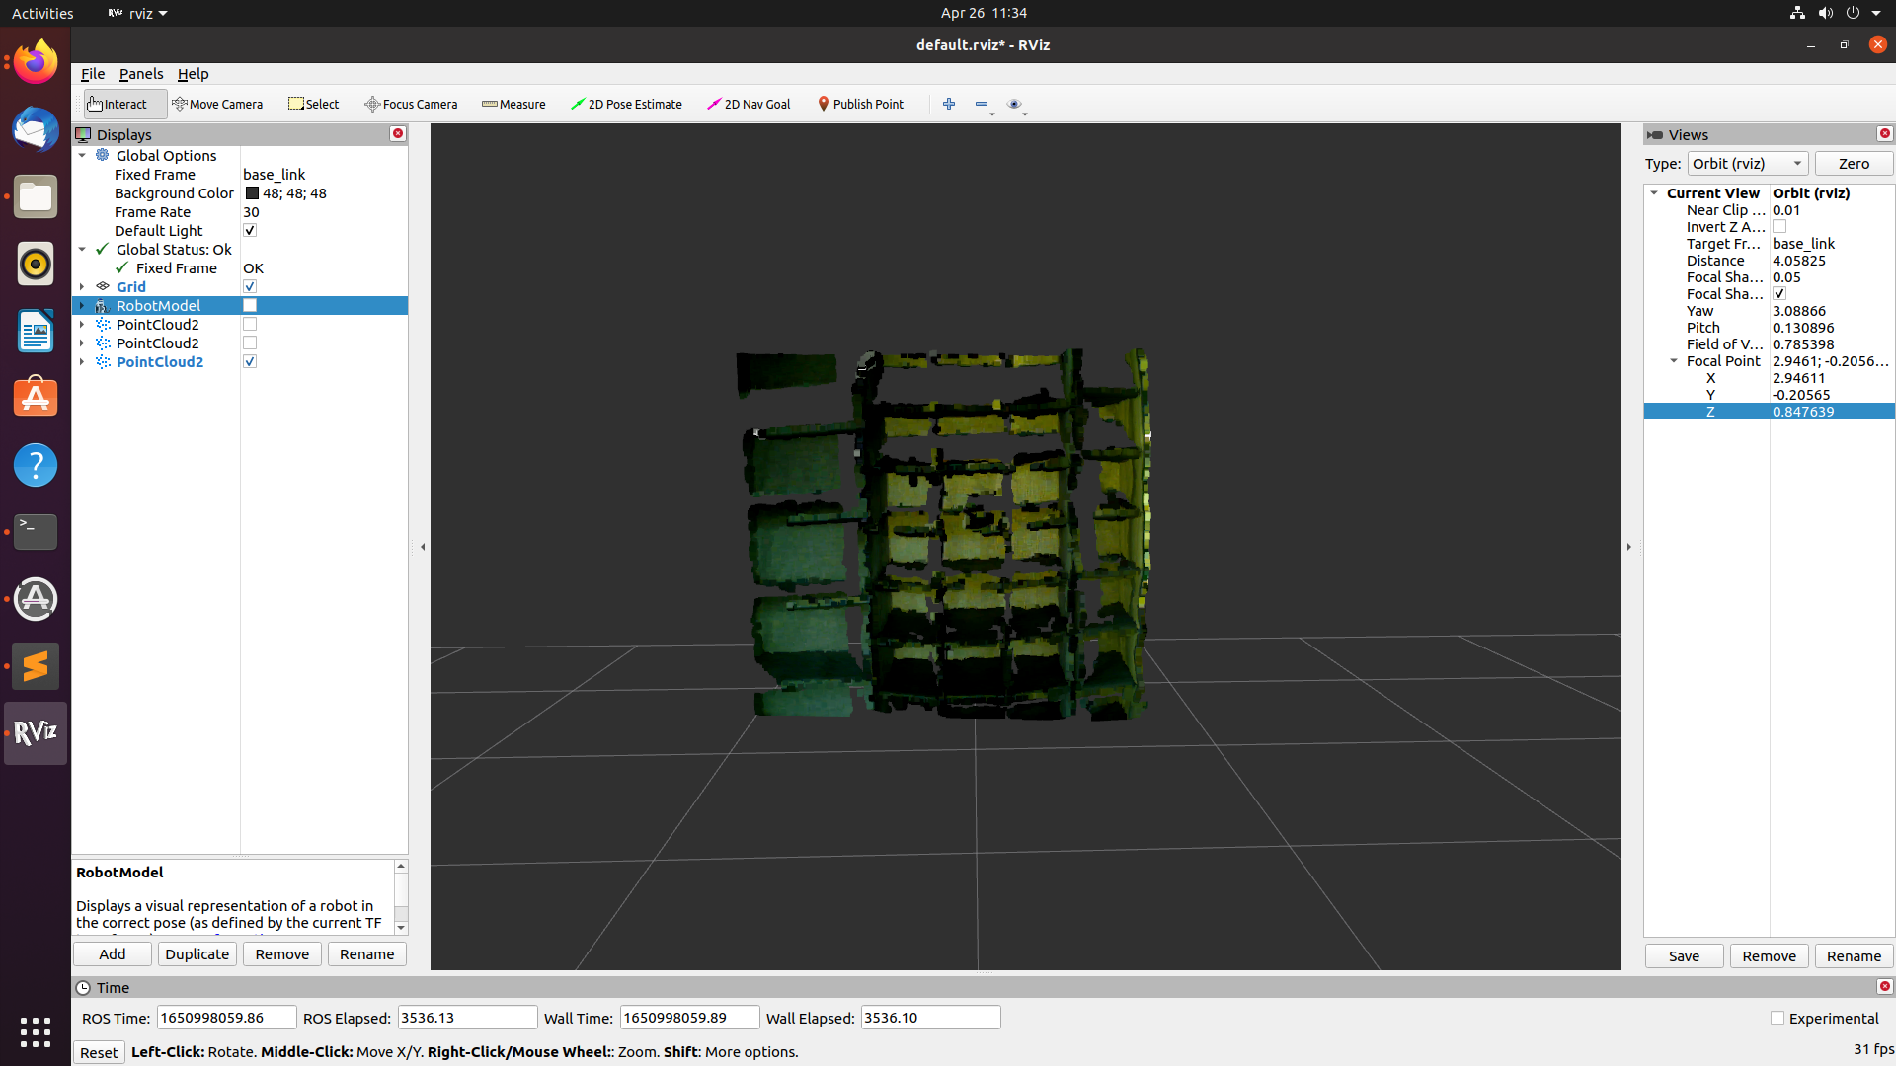Image resolution: width=1896 pixels, height=1066 pixels.
Task: Select the 2D Nav Goal tool
Action: click(749, 104)
